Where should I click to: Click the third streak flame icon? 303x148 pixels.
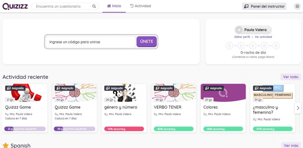coord(252,46)
